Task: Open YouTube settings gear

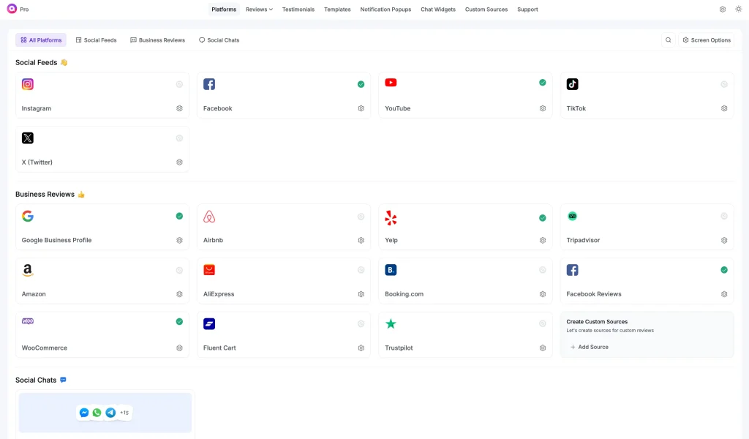Action: point(543,108)
